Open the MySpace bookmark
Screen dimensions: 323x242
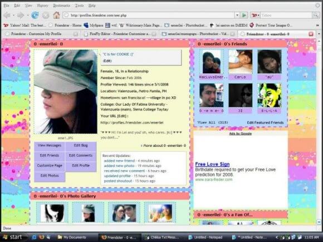click(94, 25)
